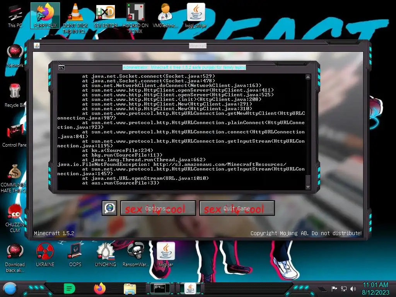Open the Download black ali shortcut
The image size is (396, 297).
coord(15,258)
